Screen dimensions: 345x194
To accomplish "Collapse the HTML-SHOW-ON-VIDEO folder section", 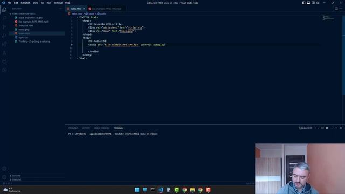I will [x=23, y=13].
